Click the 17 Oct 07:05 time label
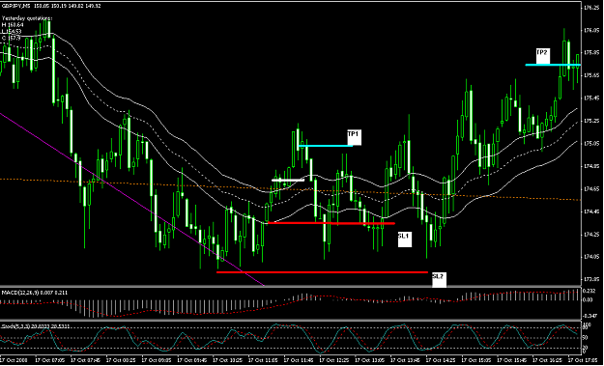Image resolution: width=604 pixels, height=366 pixels. coord(51,361)
